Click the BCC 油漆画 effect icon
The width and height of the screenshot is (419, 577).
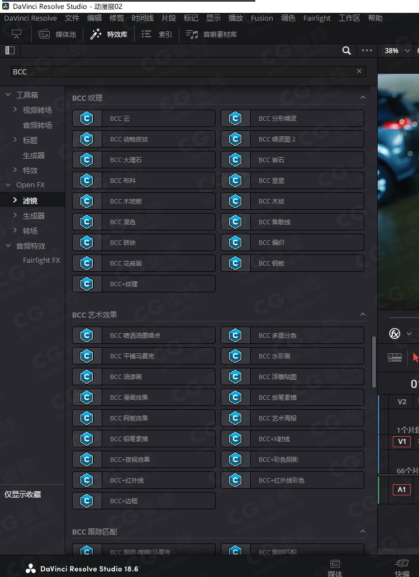point(87,376)
